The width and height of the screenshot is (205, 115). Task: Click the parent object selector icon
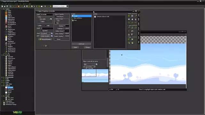pyautogui.click(x=52, y=34)
